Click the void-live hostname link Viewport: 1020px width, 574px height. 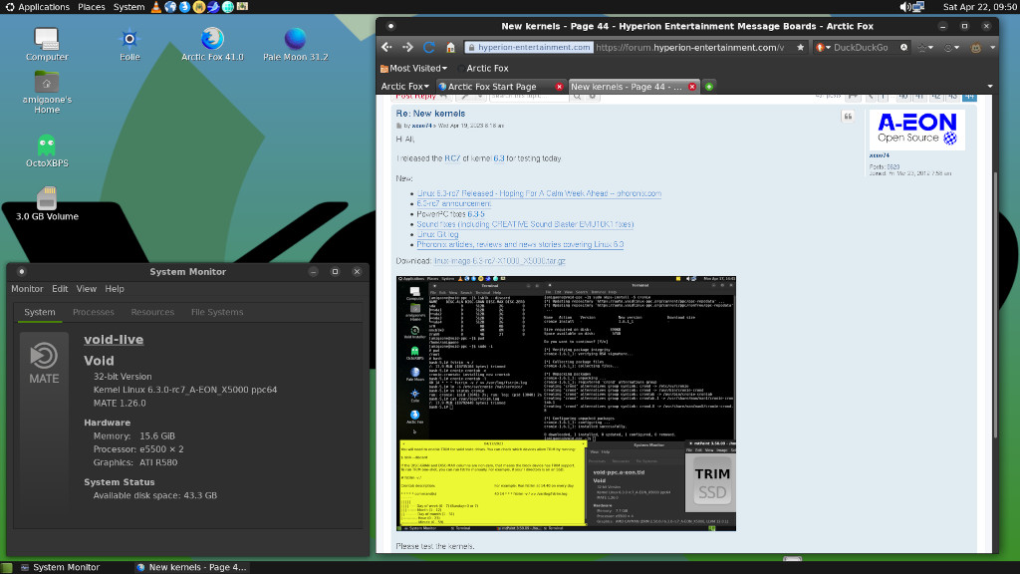[114, 340]
